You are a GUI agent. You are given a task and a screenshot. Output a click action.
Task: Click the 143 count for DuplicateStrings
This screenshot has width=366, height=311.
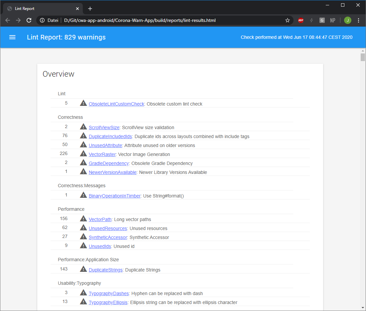(63, 269)
